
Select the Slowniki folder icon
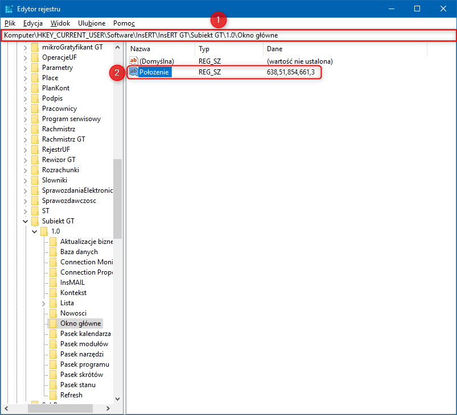click(x=35, y=180)
